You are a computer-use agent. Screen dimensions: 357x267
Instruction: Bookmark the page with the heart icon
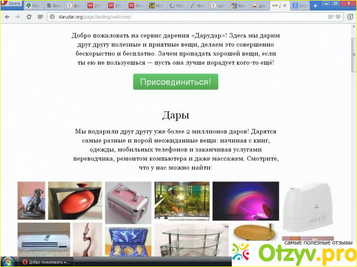(338, 16)
